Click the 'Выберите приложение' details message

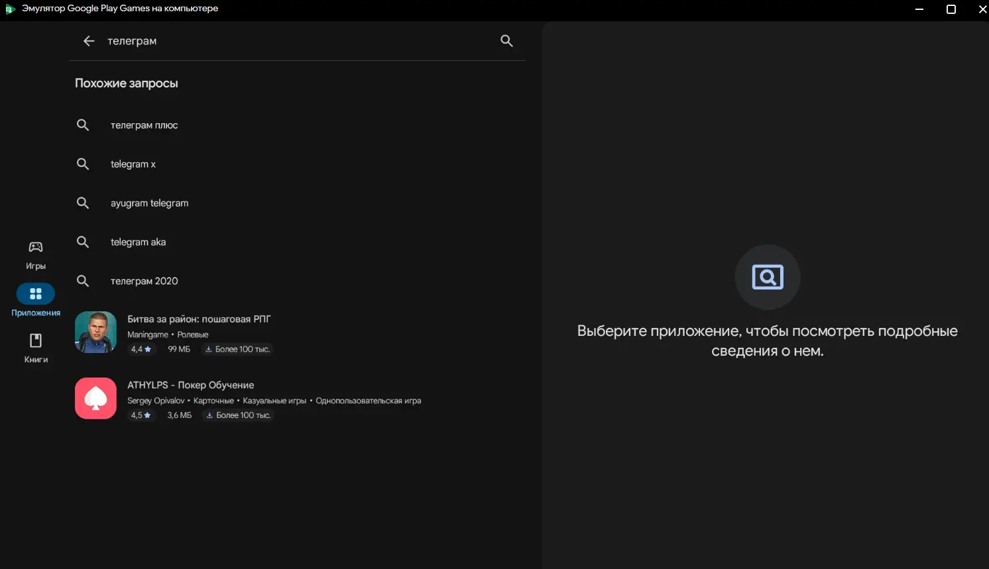pos(768,341)
